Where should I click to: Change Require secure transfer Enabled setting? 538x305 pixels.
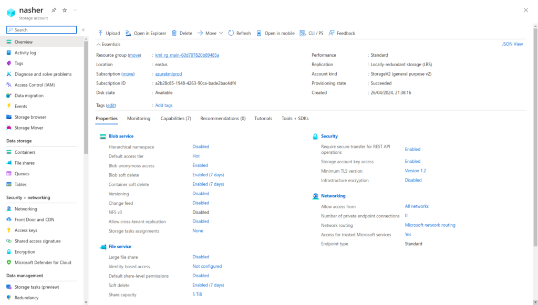coord(412,150)
